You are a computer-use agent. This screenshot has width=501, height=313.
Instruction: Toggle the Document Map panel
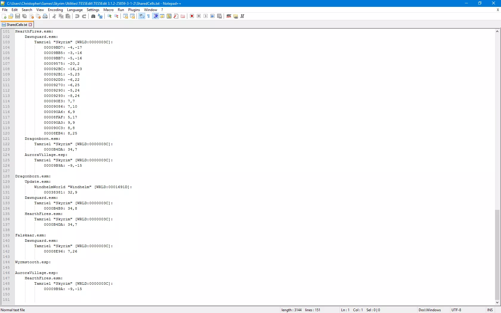click(x=169, y=16)
